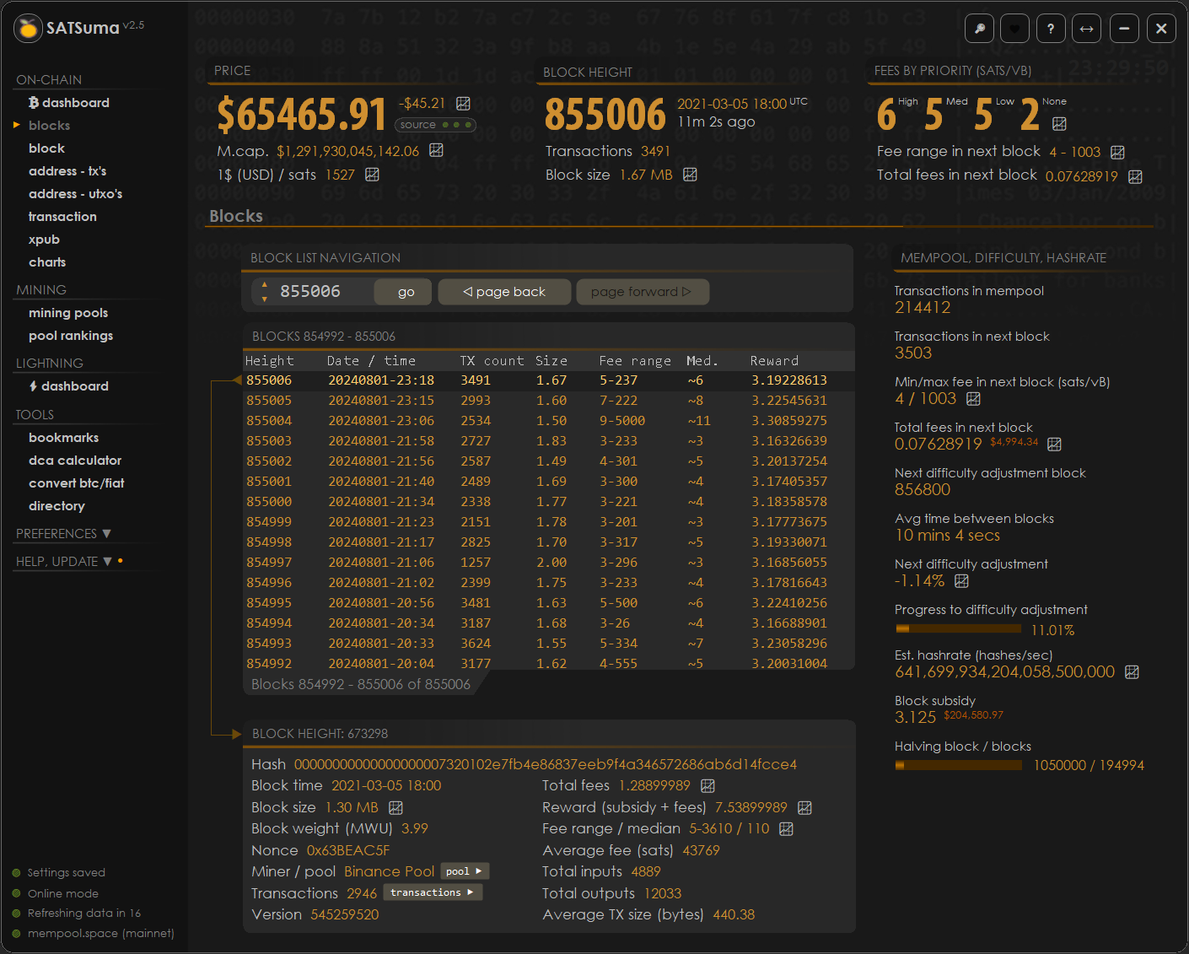The height and width of the screenshot is (954, 1189).
Task: Open the price change chart icon
Action: point(463,103)
